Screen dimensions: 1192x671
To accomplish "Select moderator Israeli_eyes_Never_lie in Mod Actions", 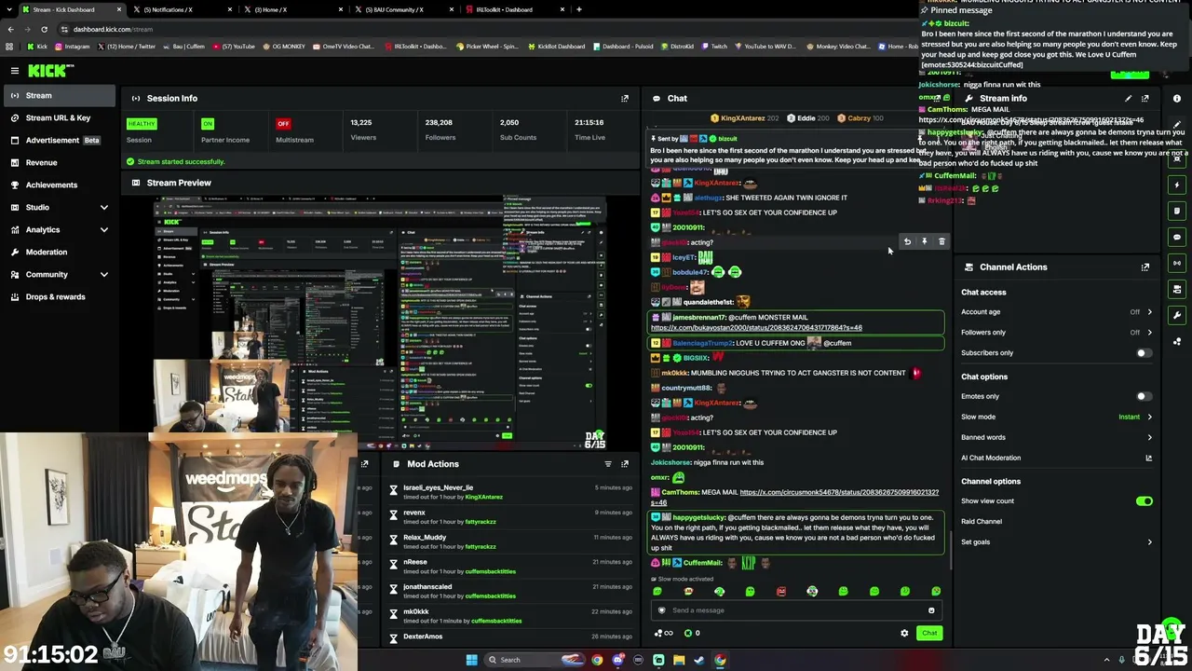I will tap(438, 487).
